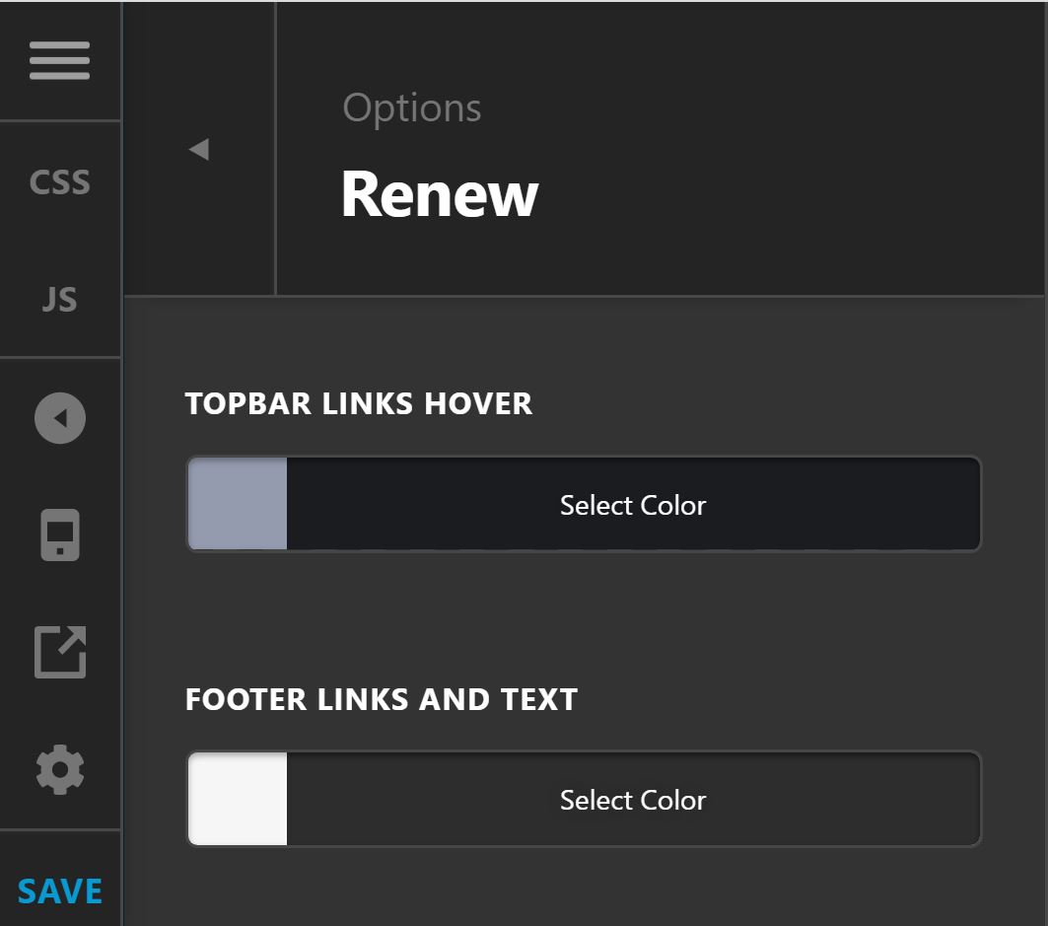Click the gray-blue Topbar Links Hover swatch
Image resolution: width=1048 pixels, height=926 pixels.
point(238,504)
